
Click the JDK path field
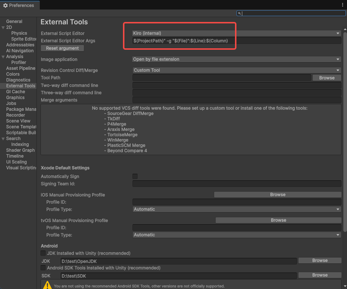pyautogui.click(x=178, y=261)
